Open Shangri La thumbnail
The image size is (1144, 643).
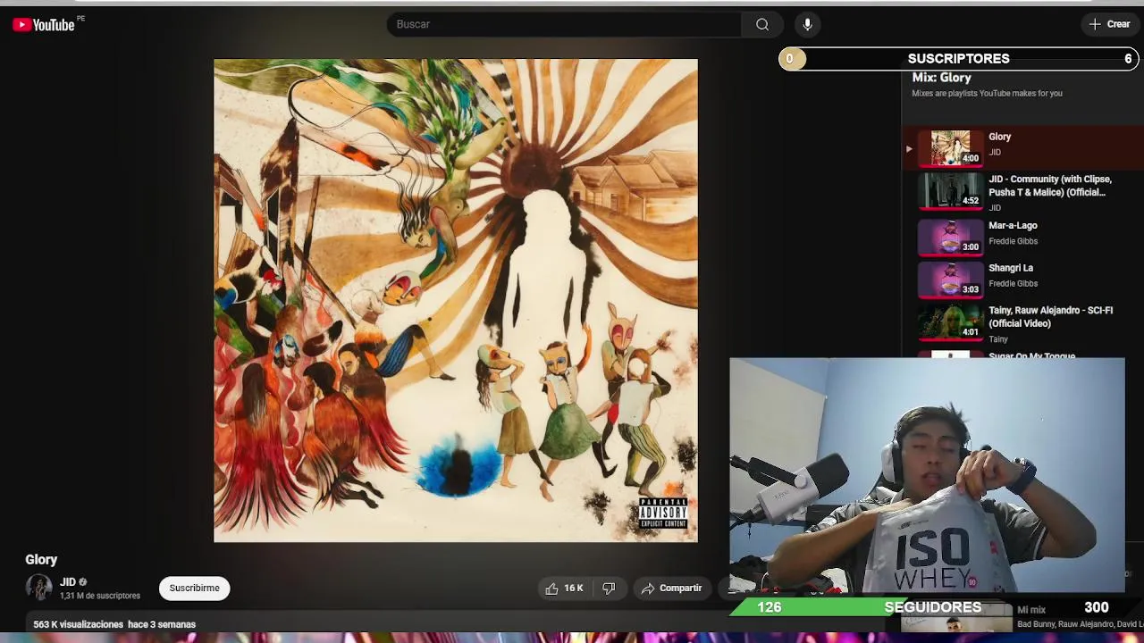pyautogui.click(x=951, y=279)
